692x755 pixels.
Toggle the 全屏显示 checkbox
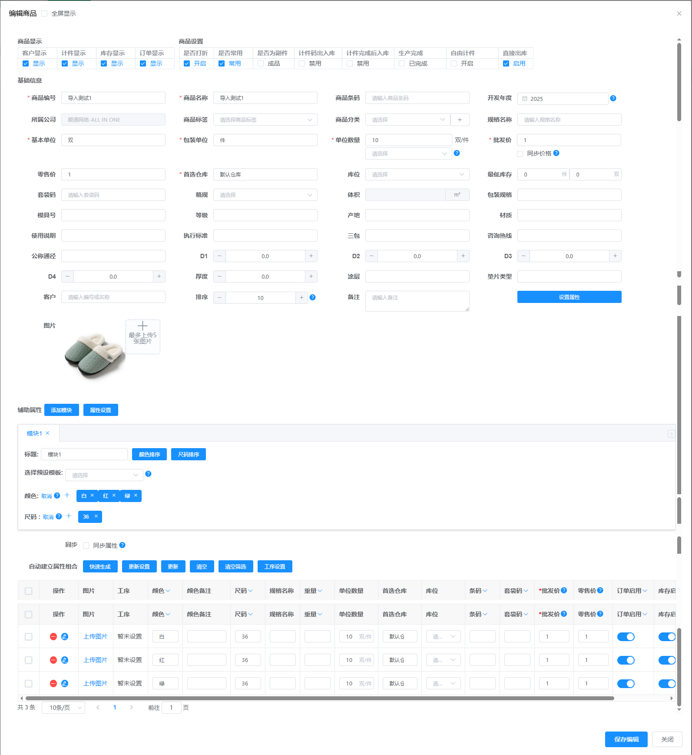[x=44, y=13]
